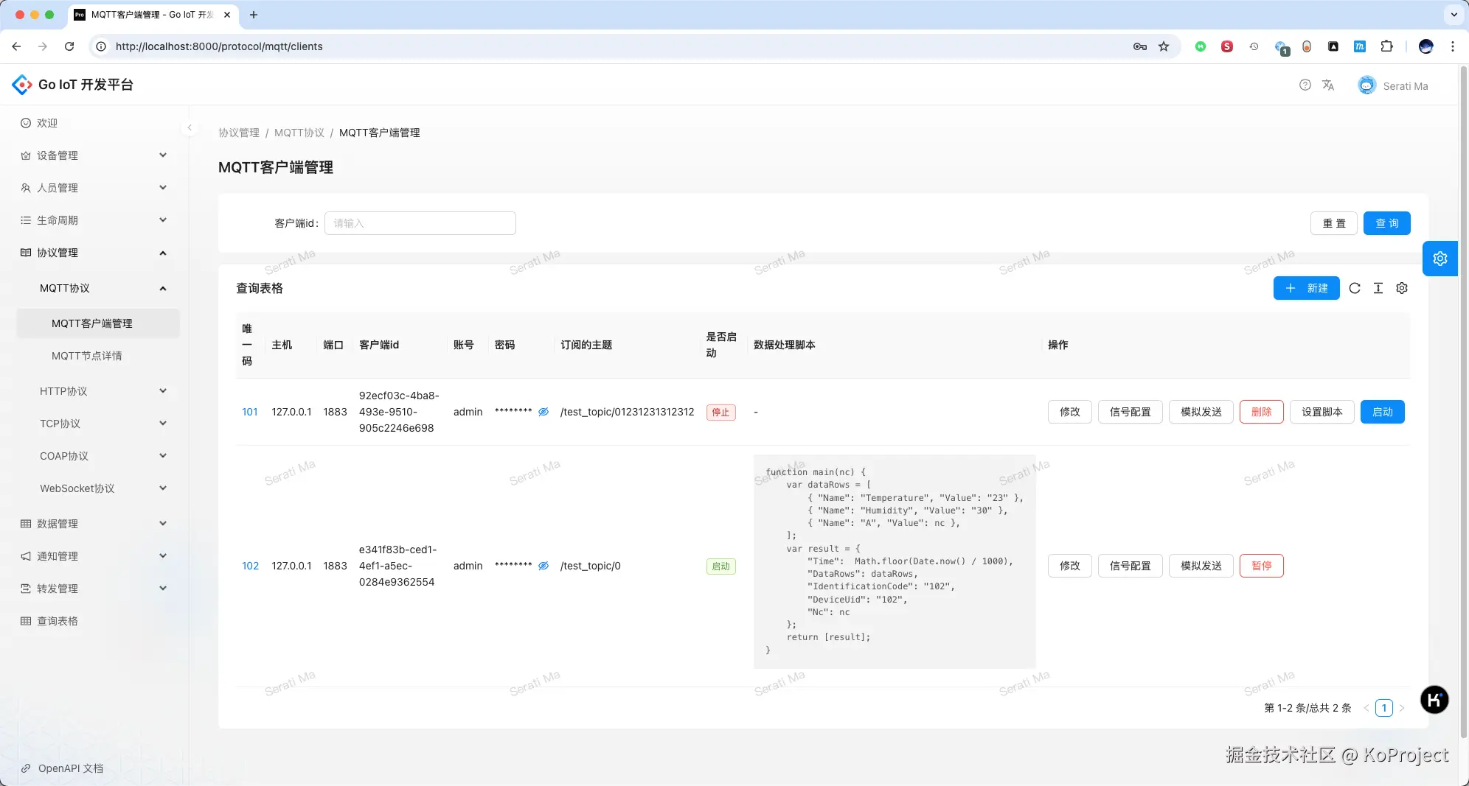Open table column settings gear
1469x786 pixels.
1402,288
